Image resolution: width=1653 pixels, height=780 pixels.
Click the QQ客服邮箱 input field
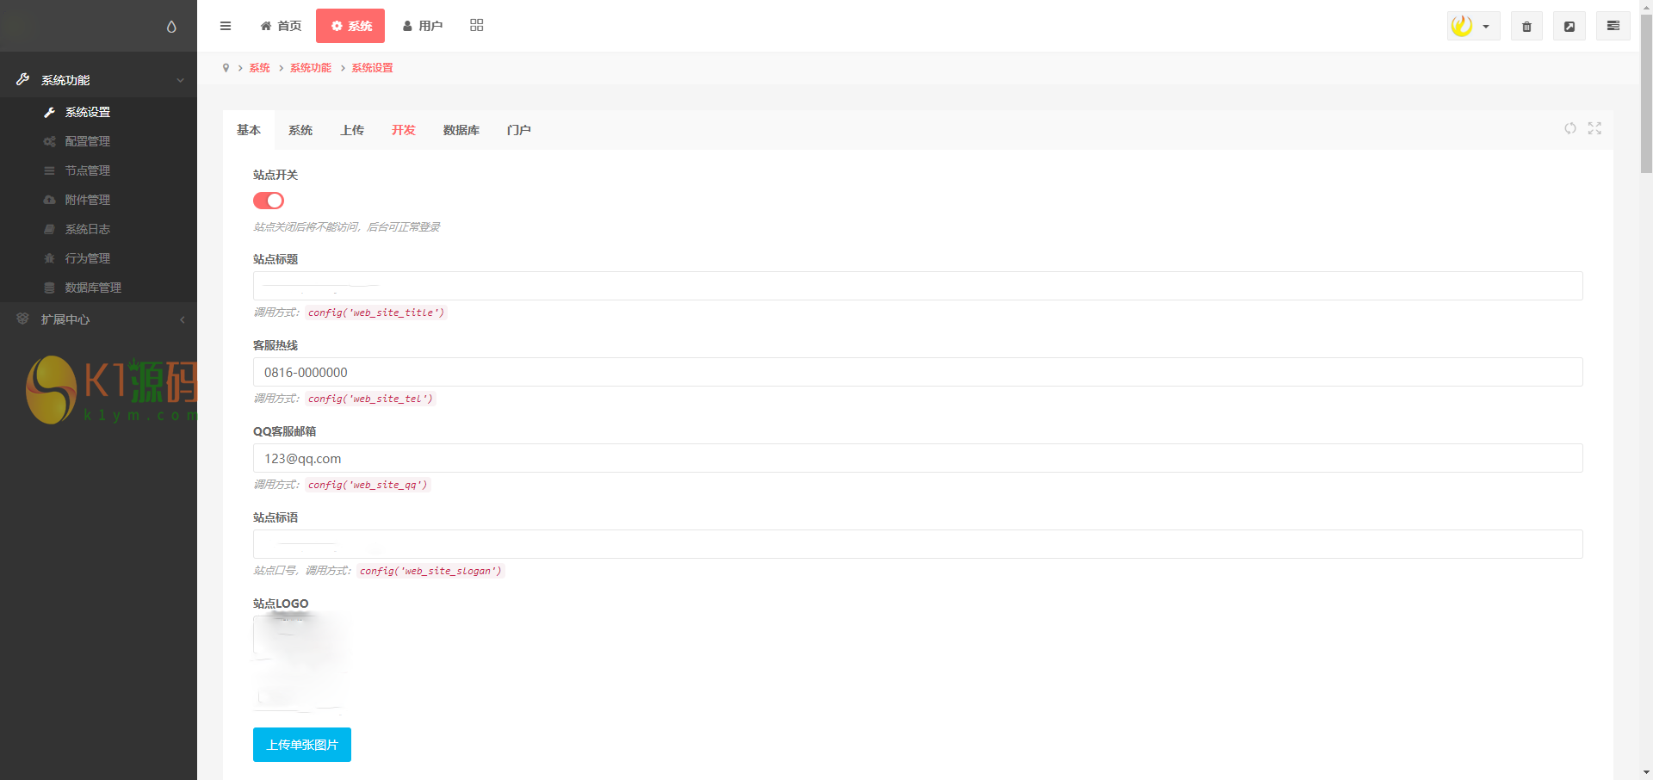(918, 458)
